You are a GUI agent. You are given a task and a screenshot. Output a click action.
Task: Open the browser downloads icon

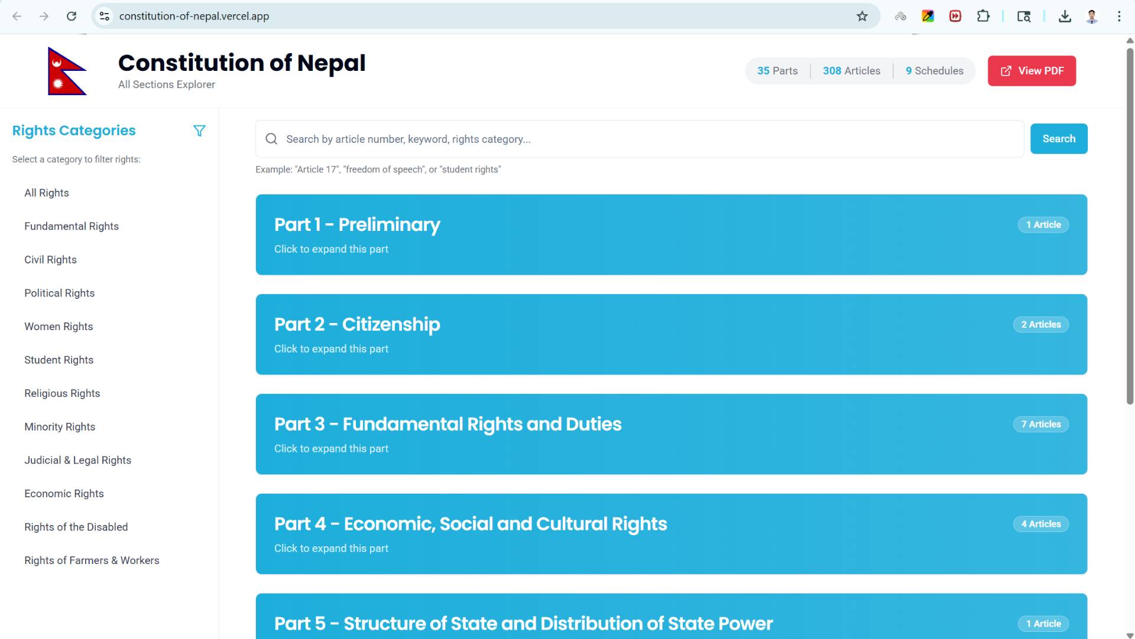[x=1065, y=16]
